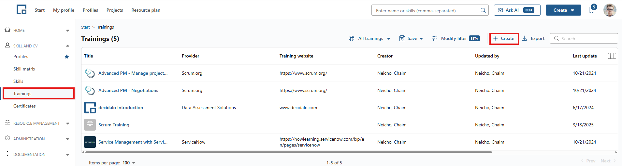
Task: Open Service Management with ServiceNow training
Action: click(x=133, y=142)
